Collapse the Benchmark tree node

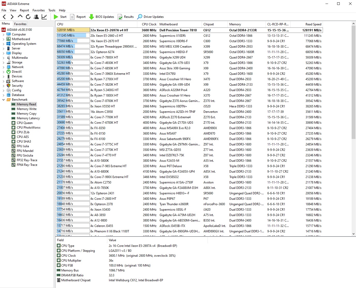coord(3,100)
